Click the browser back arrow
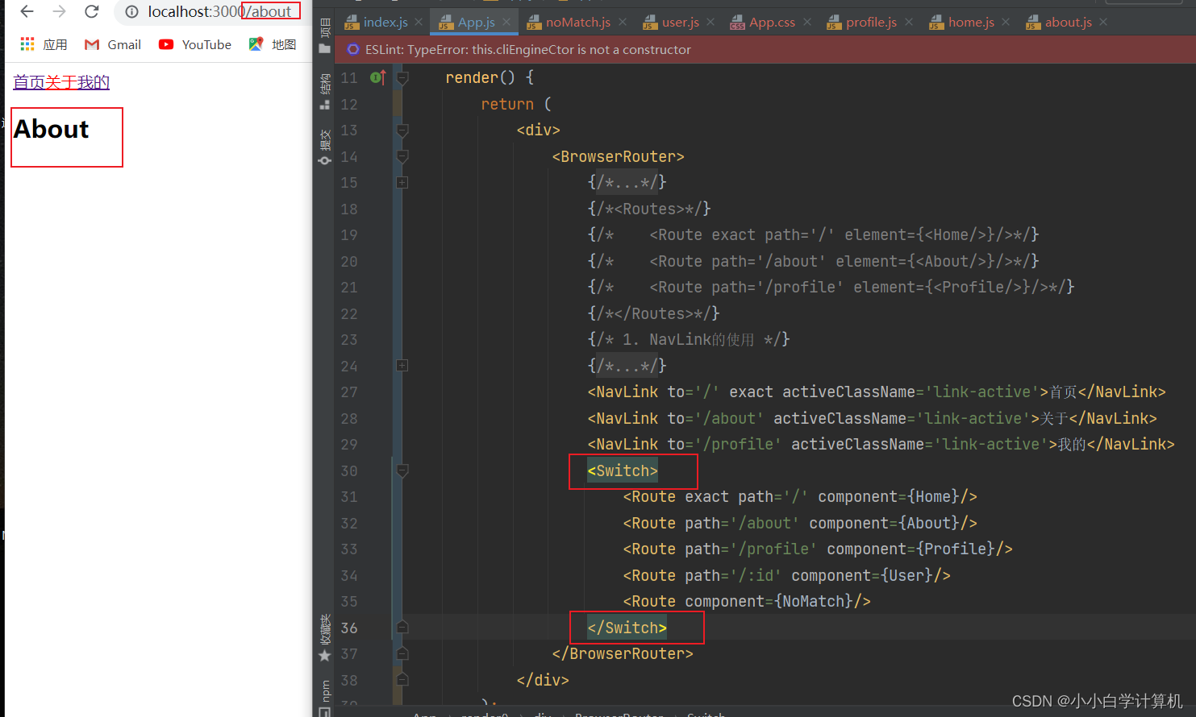 [x=26, y=11]
